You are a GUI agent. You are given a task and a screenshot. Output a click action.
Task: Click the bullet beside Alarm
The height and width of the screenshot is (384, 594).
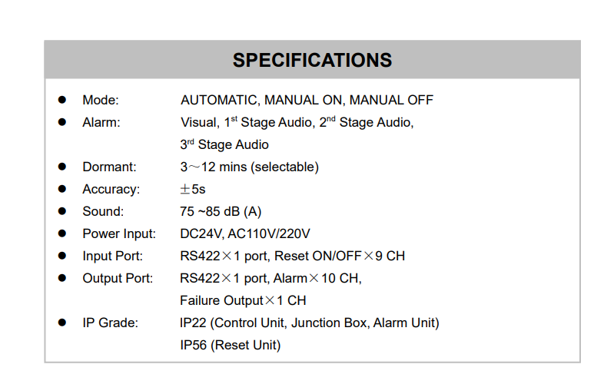click(62, 122)
